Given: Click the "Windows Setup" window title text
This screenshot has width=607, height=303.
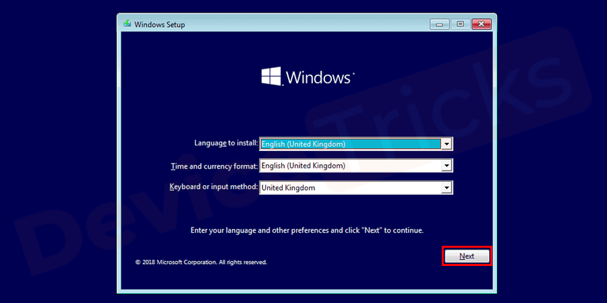Looking at the screenshot, I should coord(159,25).
